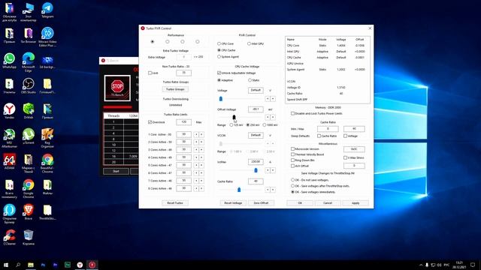Click the Reset Voltage button
Screen dimensions: 481x270
coord(233,203)
